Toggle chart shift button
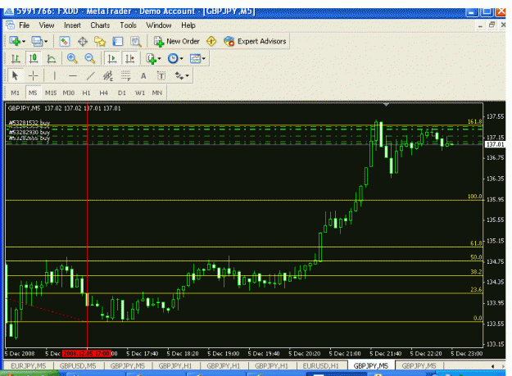Viewport: 512px width, 376px height. coord(130,58)
